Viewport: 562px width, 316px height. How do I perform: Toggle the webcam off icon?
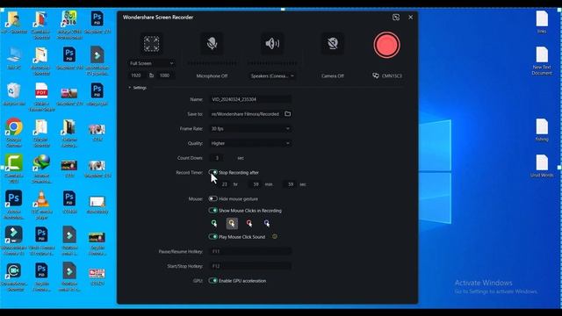coord(333,44)
